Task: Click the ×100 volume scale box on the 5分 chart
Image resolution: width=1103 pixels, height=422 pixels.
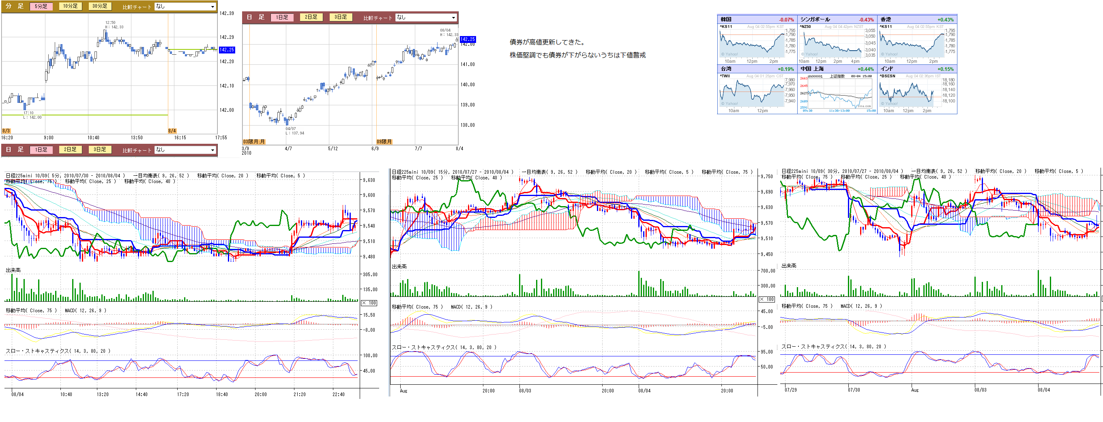Action: click(369, 303)
